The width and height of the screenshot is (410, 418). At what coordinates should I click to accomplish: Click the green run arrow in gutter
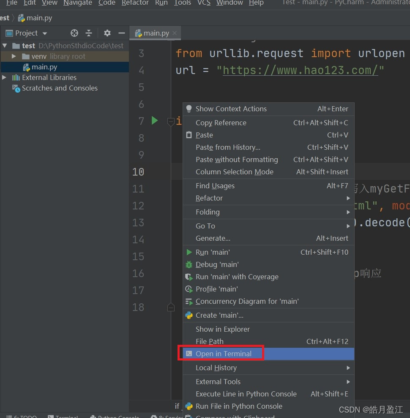coord(155,121)
